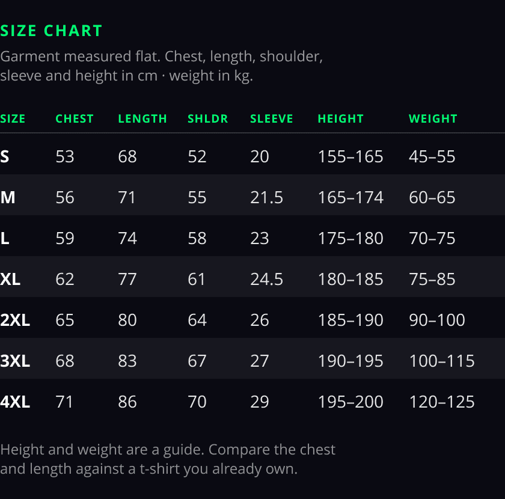Image resolution: width=505 pixels, height=499 pixels.
Task: Click the SLEEVE column header
Action: 272,119
